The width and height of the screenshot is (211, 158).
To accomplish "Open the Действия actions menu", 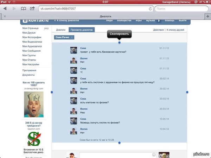I will (158, 30).
